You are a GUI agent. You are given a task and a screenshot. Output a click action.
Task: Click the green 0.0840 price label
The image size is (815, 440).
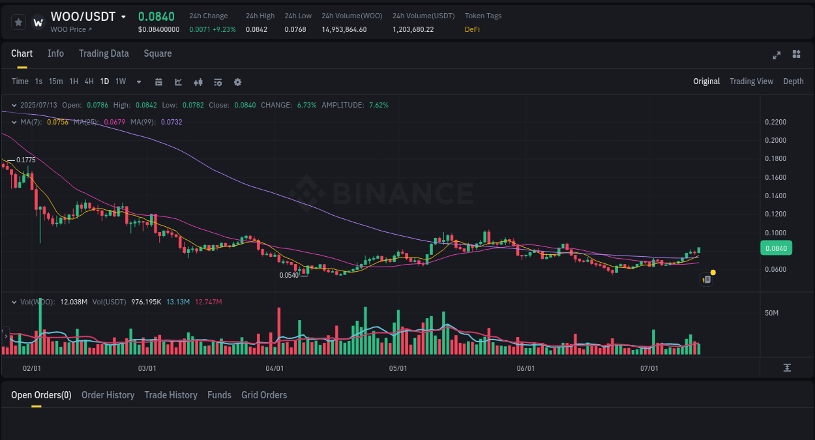(777, 248)
